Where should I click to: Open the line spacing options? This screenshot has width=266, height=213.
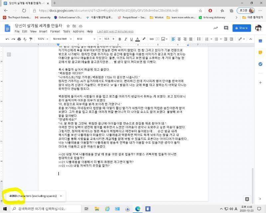(x=199, y=39)
